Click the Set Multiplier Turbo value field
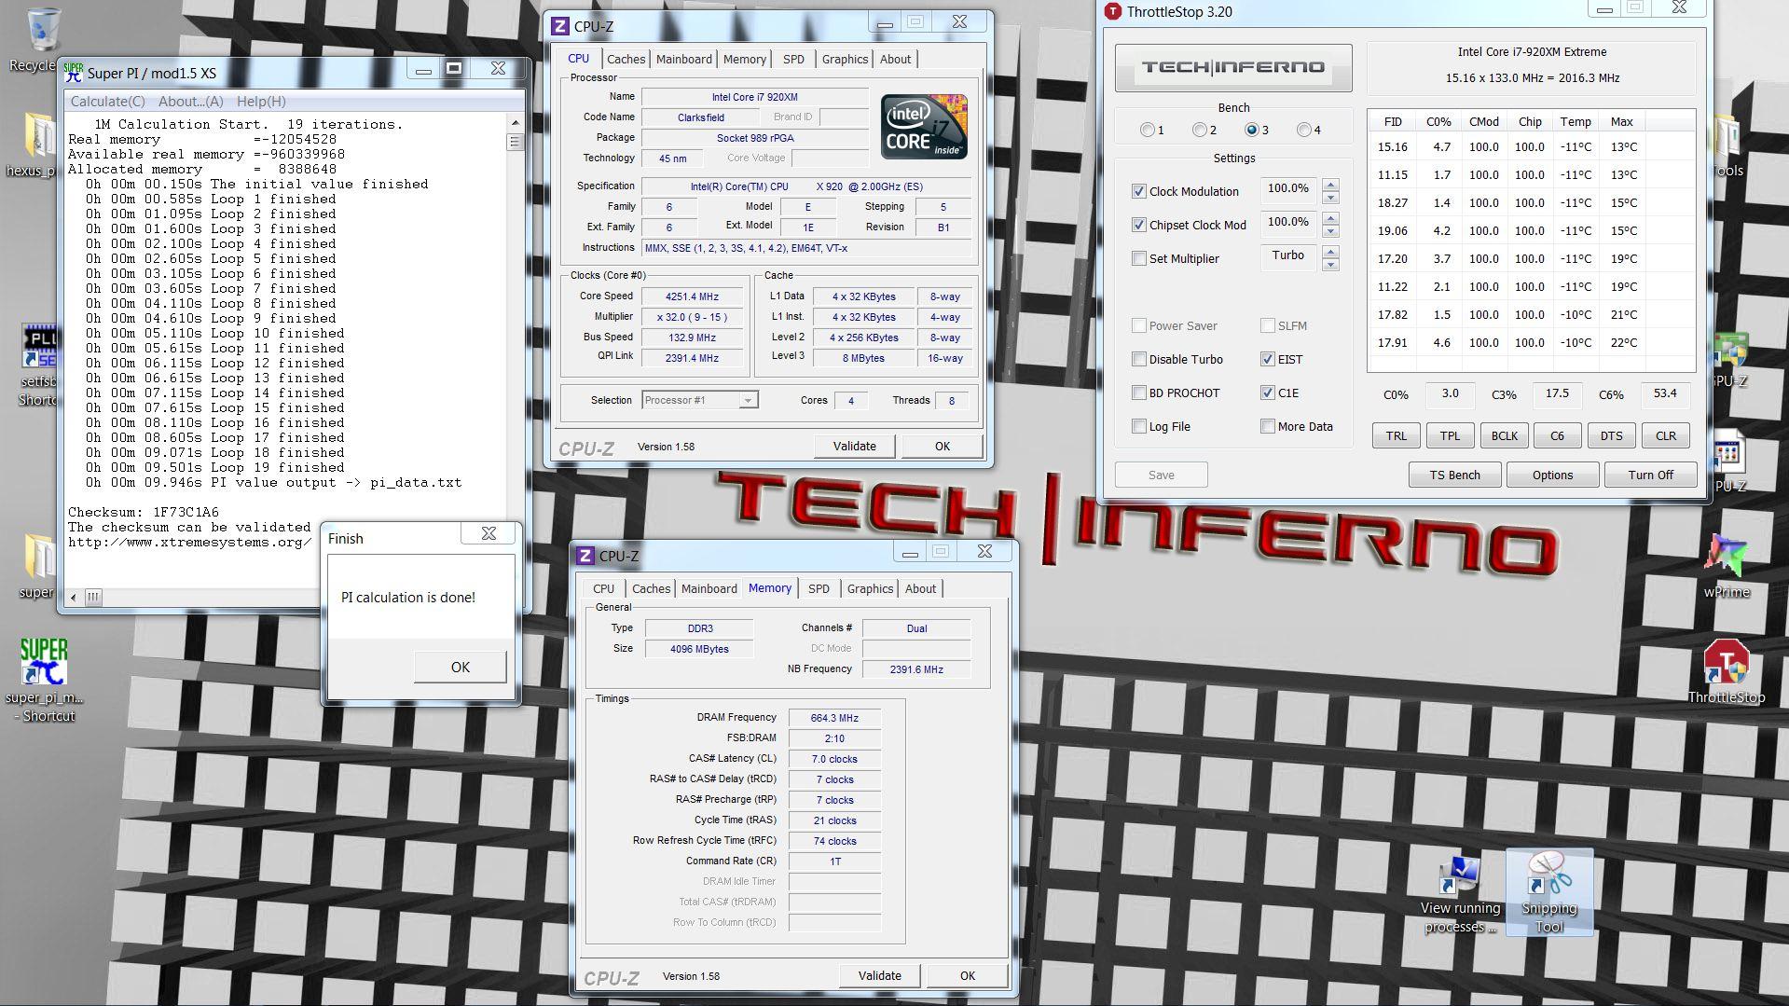Image resolution: width=1789 pixels, height=1006 pixels. [x=1287, y=256]
